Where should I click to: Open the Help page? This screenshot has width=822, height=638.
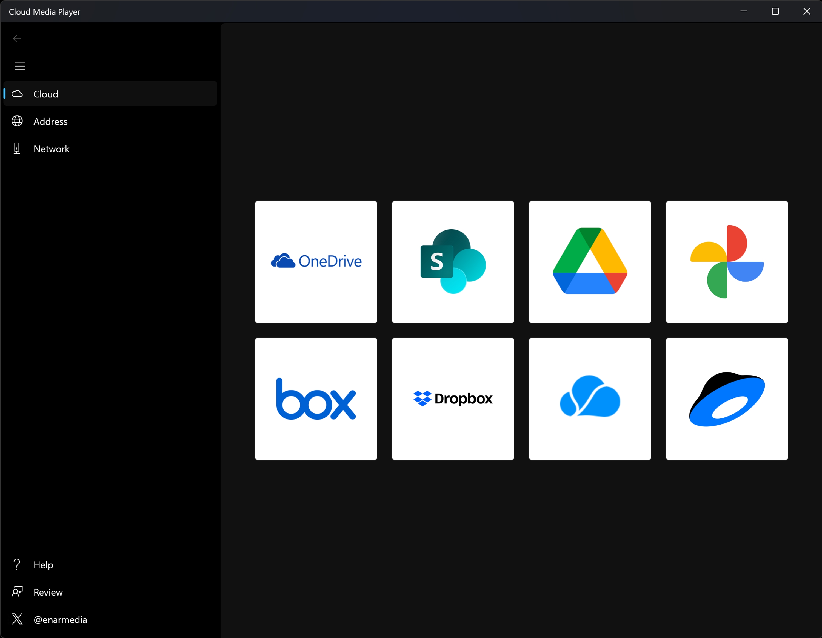point(43,565)
